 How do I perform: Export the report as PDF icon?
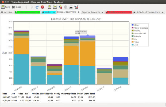tap(76, 7)
